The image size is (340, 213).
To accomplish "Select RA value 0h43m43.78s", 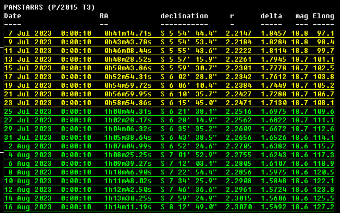I will (128, 42).
